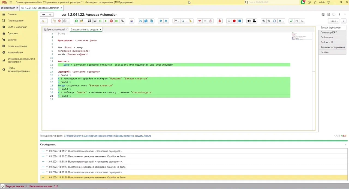Click the scissors cut icon
The height and width of the screenshot is (189, 349).
140,21
